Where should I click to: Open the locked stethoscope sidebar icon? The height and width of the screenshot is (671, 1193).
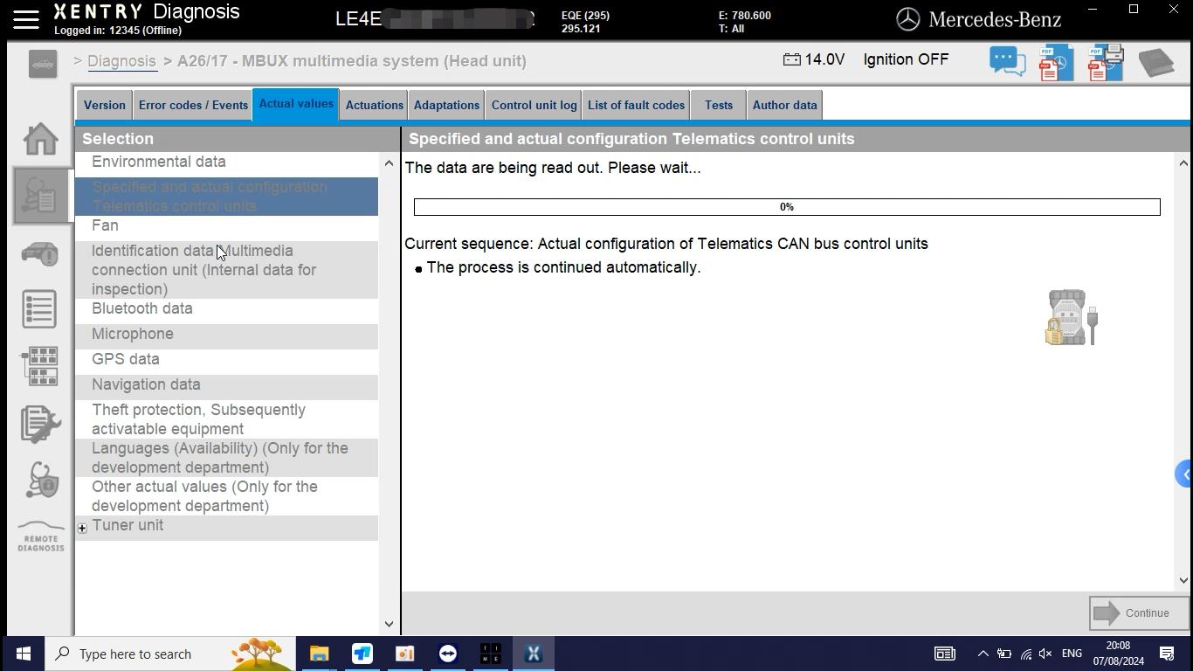click(40, 480)
